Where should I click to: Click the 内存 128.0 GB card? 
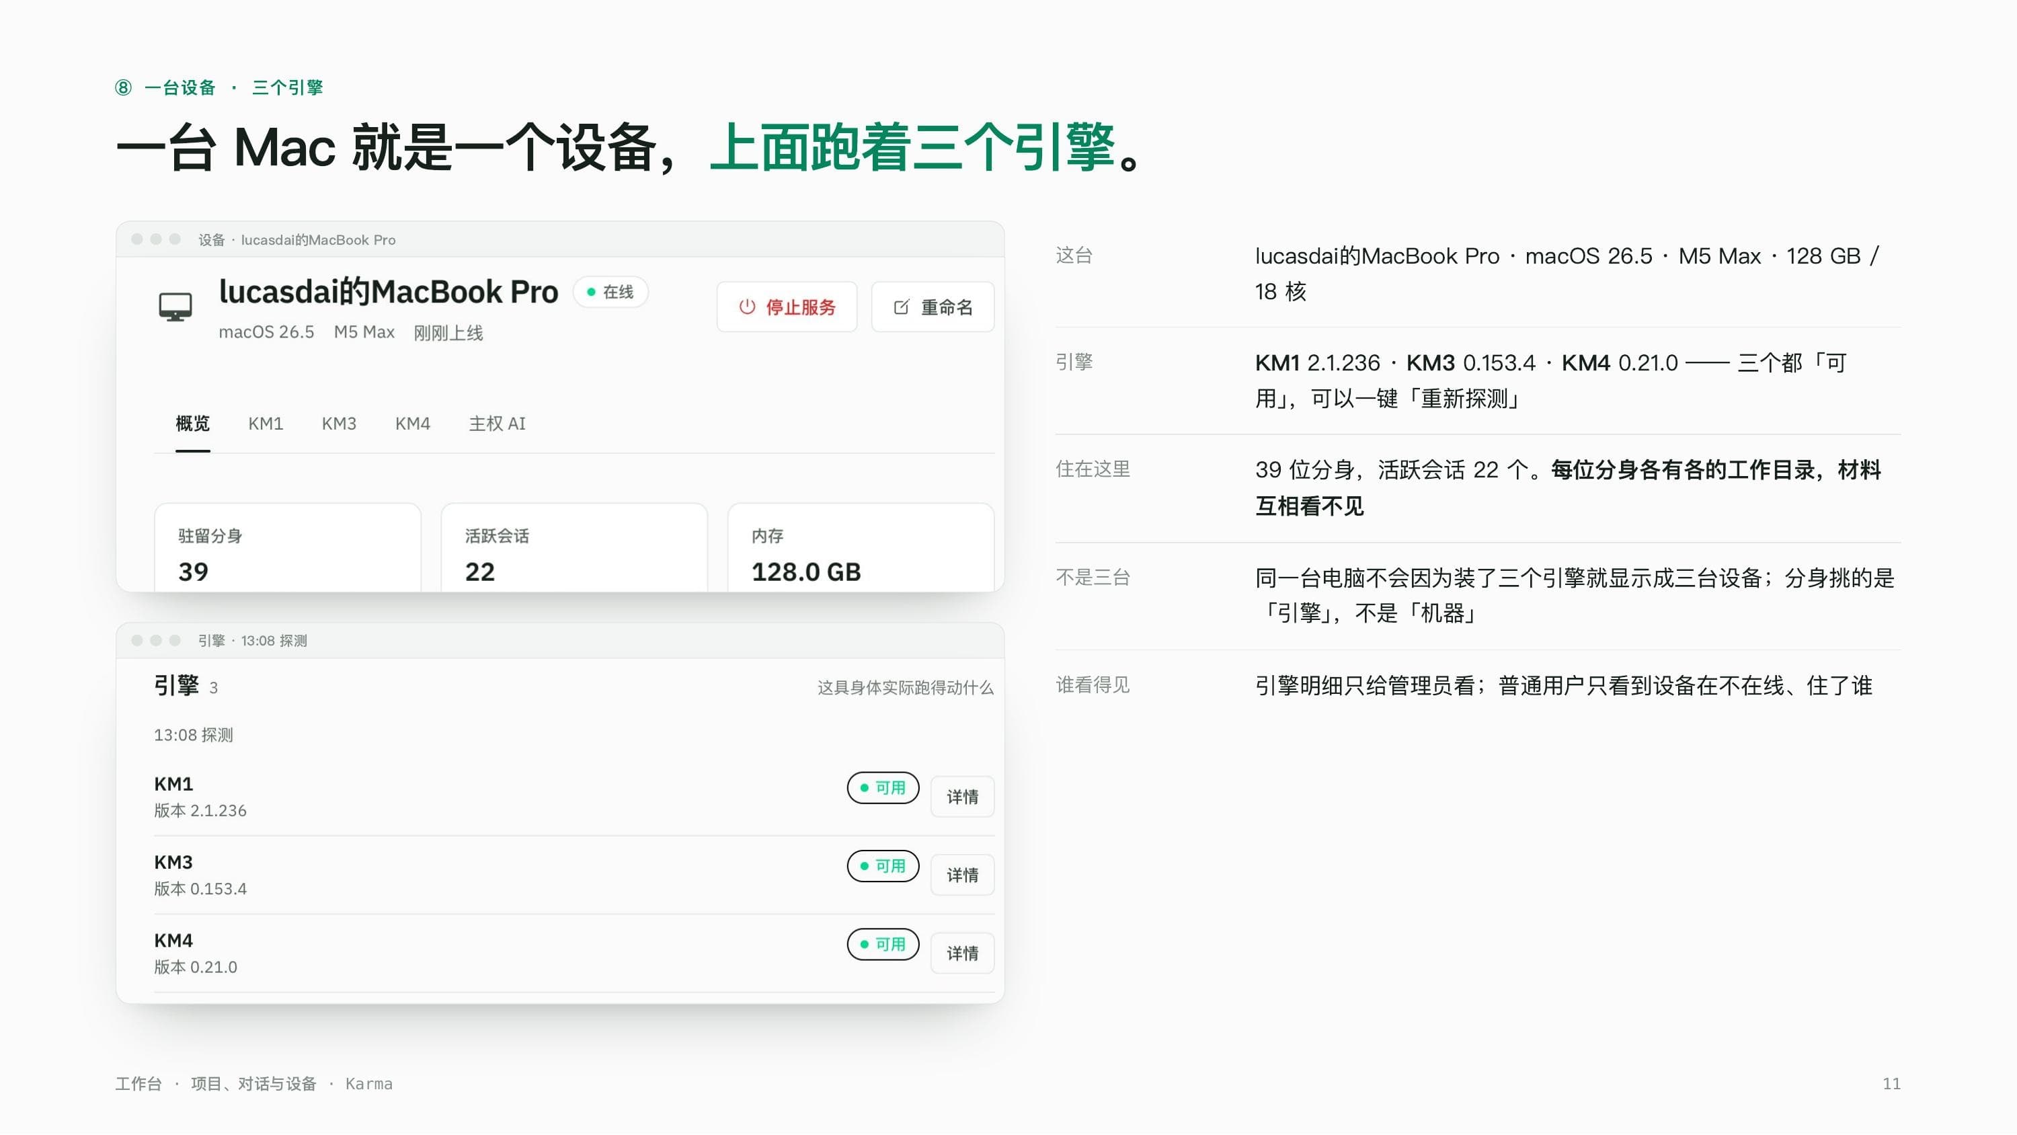tap(861, 548)
